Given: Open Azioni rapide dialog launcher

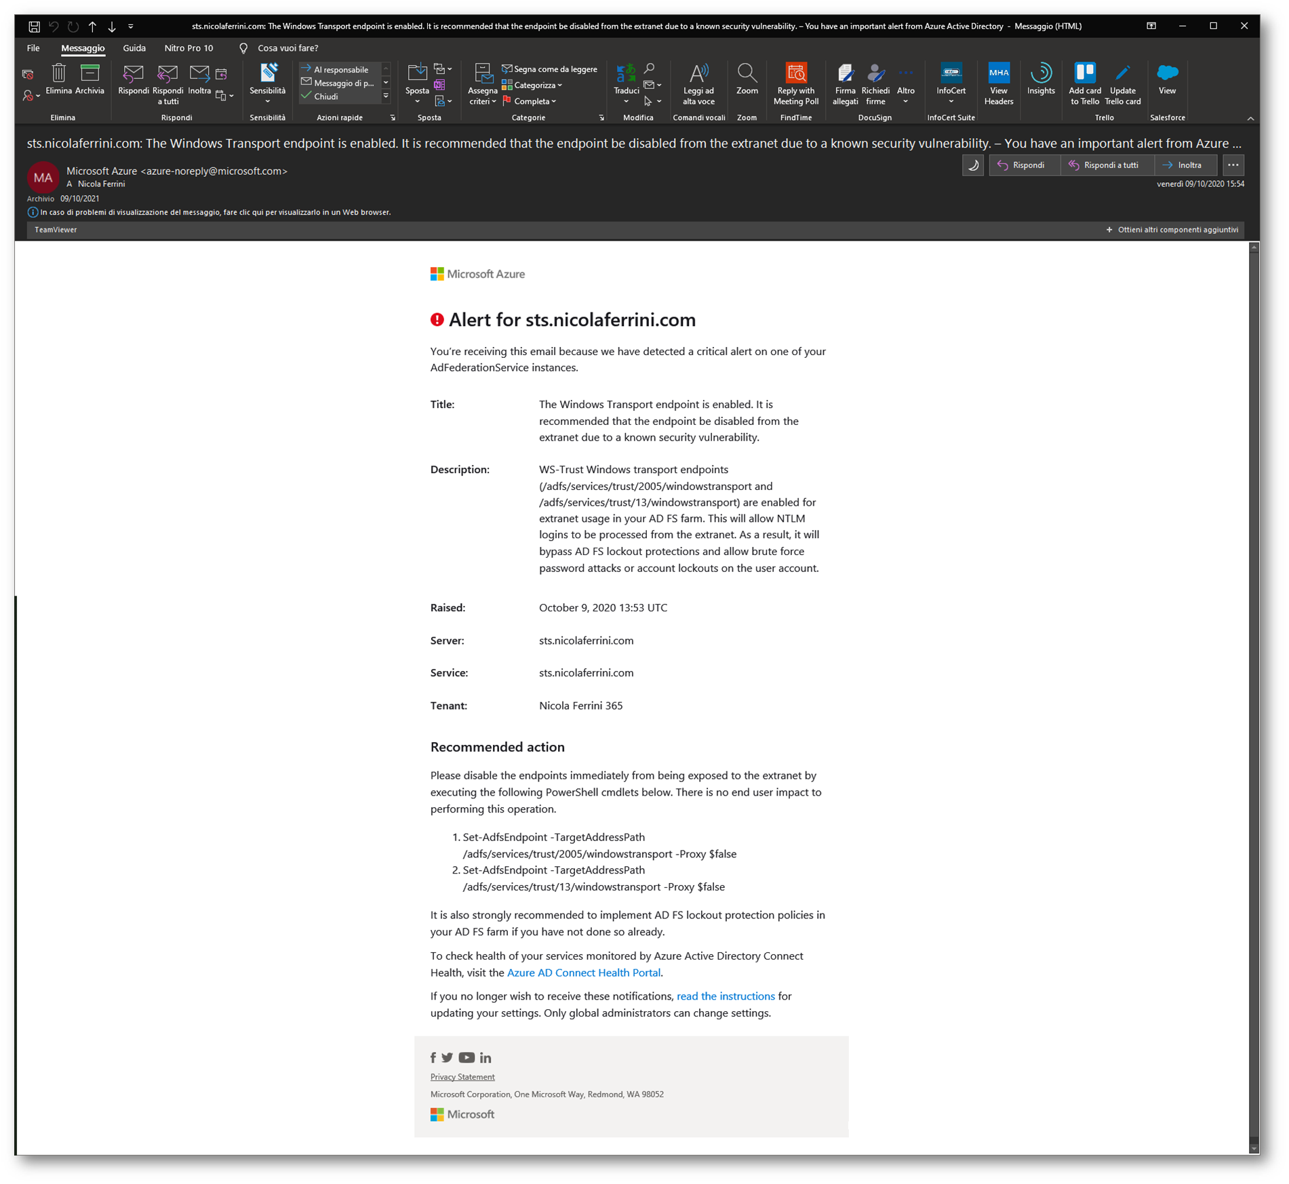Looking at the screenshot, I should [393, 118].
